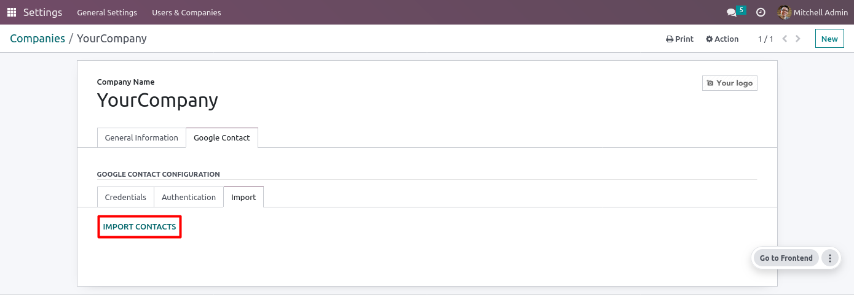
Task: Open the Users & Companies menu
Action: coord(186,12)
